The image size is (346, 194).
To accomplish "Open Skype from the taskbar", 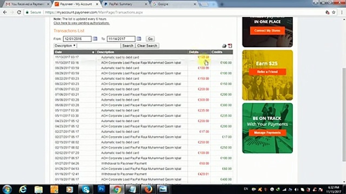I will [x=86, y=189].
